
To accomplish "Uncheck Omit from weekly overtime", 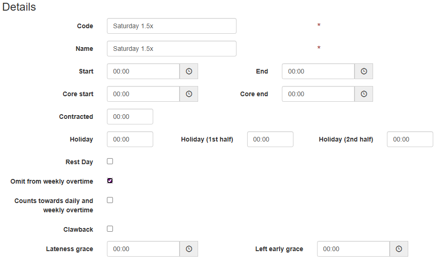I will tap(110, 181).
